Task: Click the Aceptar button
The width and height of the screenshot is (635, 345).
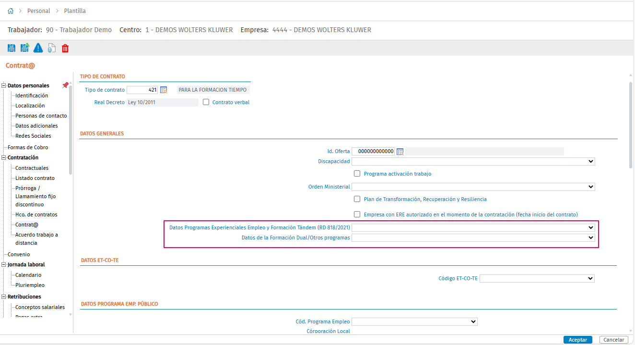Action: pos(578,340)
